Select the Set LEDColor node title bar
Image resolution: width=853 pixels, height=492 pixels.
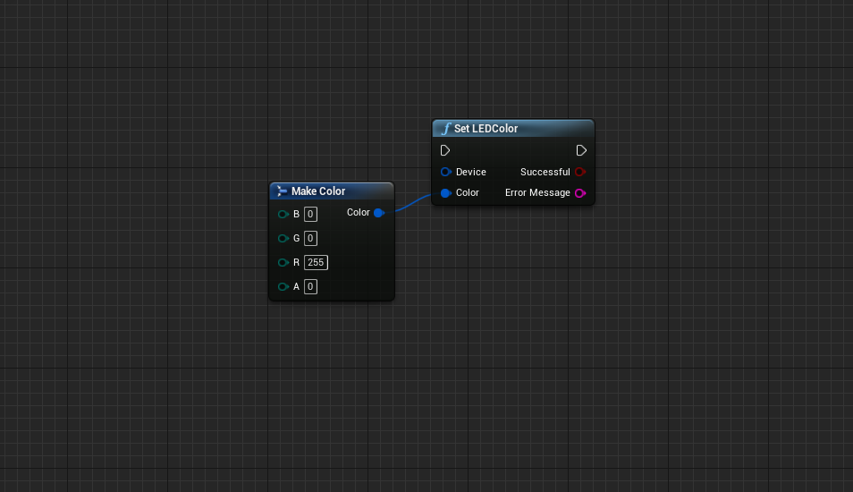[x=519, y=129]
